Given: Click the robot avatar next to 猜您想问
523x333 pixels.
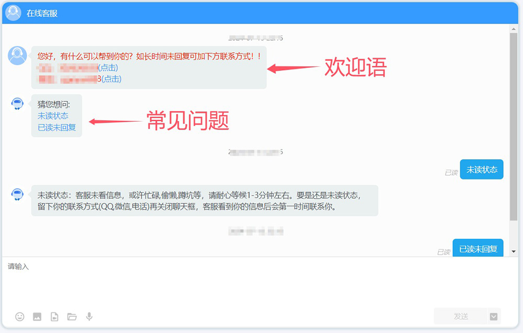Looking at the screenshot, I should [17, 104].
